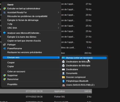Screen dimensions: 120x102
Task: Expand the Assistant Ready For submenu arrow
Action: tap(58, 13)
